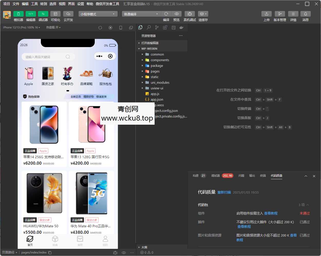Open the search icon in sidebar

click(x=149, y=27)
